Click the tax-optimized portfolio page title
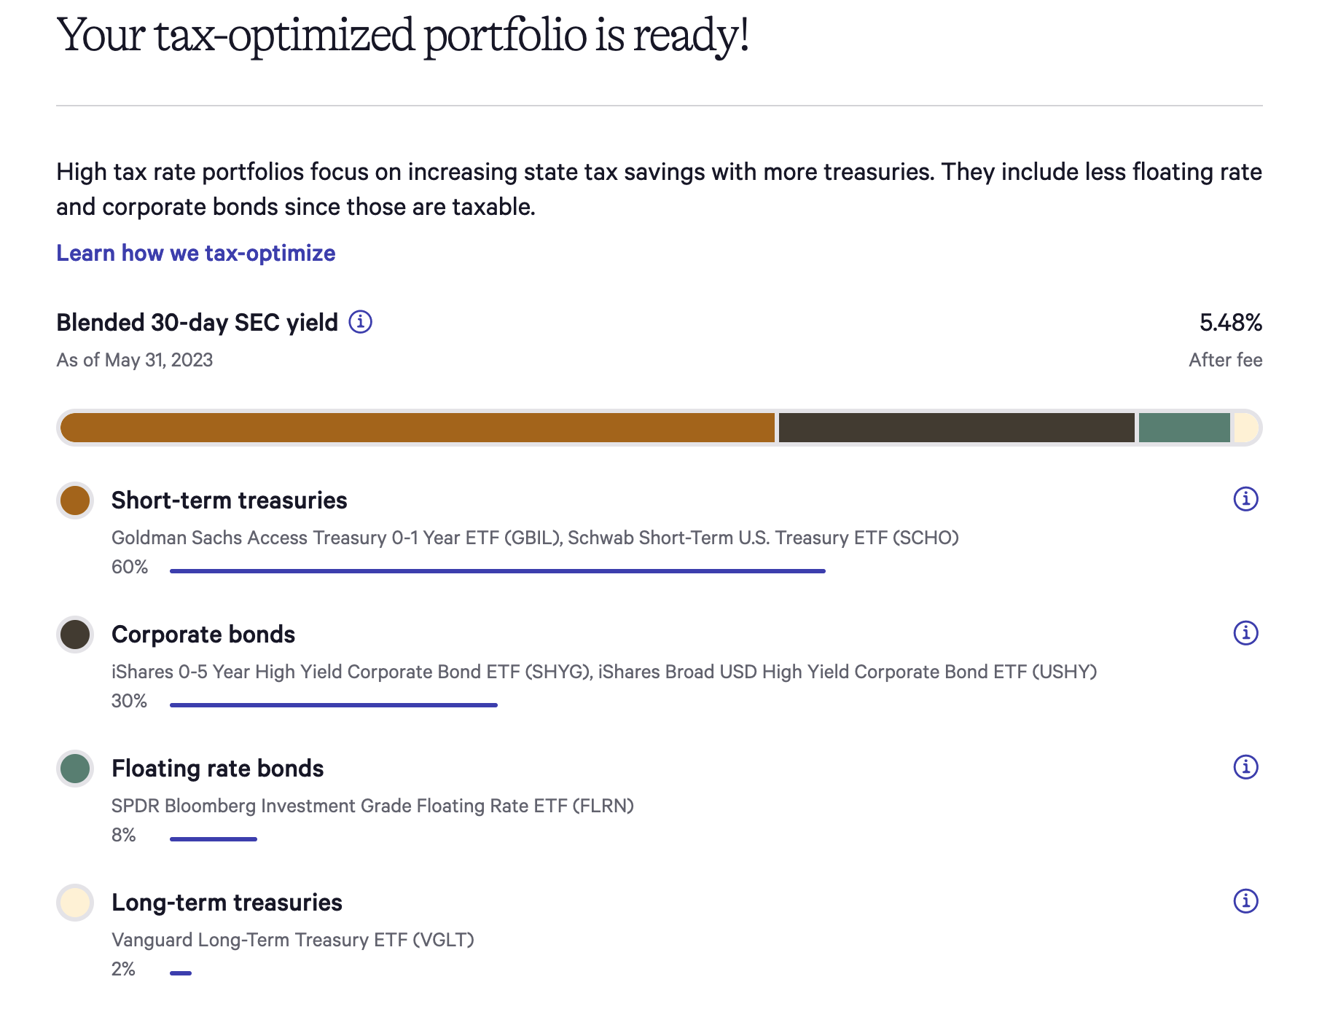The image size is (1338, 1017). point(403,34)
